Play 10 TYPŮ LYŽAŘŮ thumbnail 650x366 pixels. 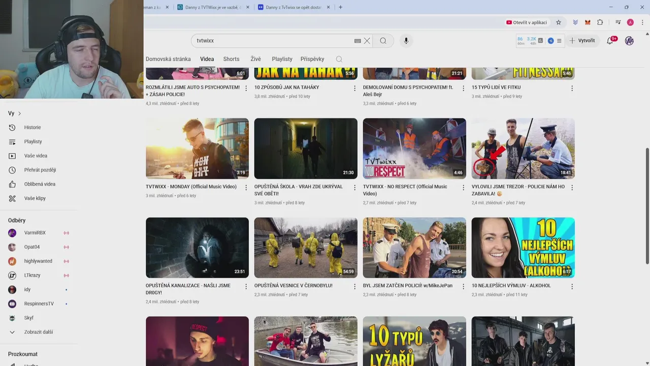pyautogui.click(x=414, y=341)
